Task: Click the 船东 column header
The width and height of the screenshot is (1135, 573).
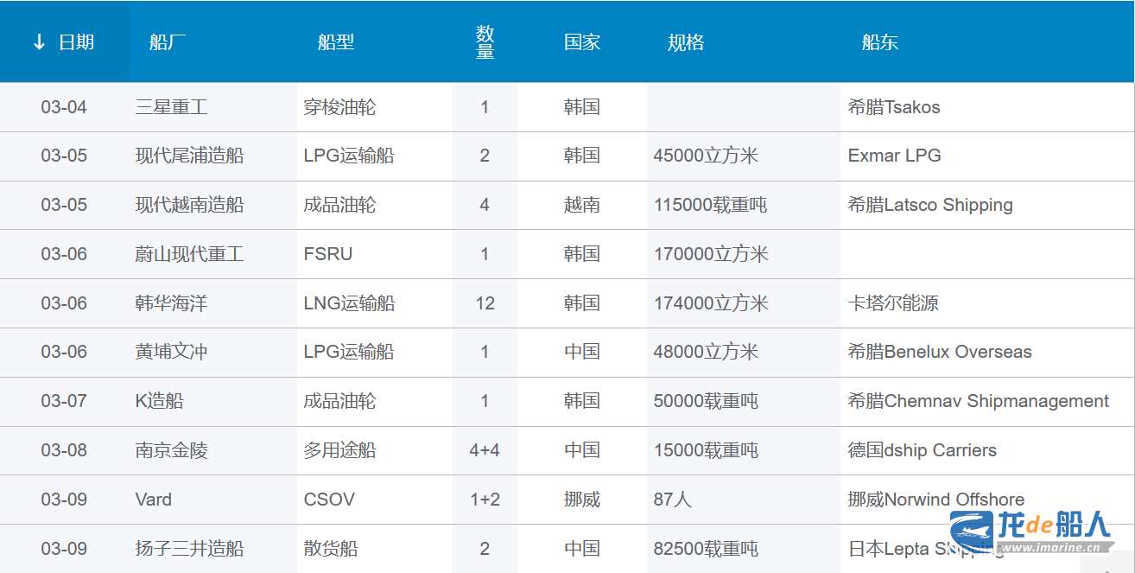Action: pyautogui.click(x=880, y=42)
